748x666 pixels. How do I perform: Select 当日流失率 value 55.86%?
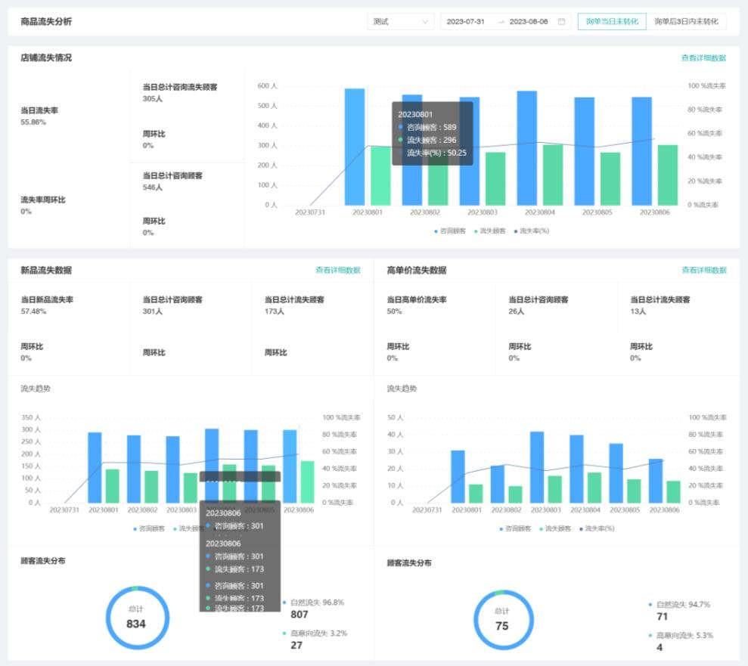pos(33,122)
